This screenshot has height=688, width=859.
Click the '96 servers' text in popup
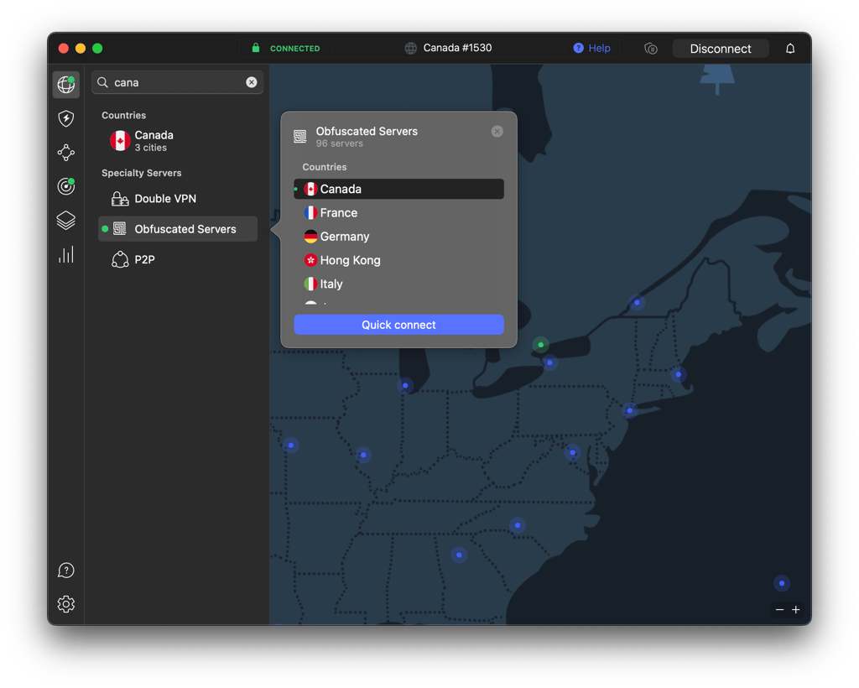(339, 143)
